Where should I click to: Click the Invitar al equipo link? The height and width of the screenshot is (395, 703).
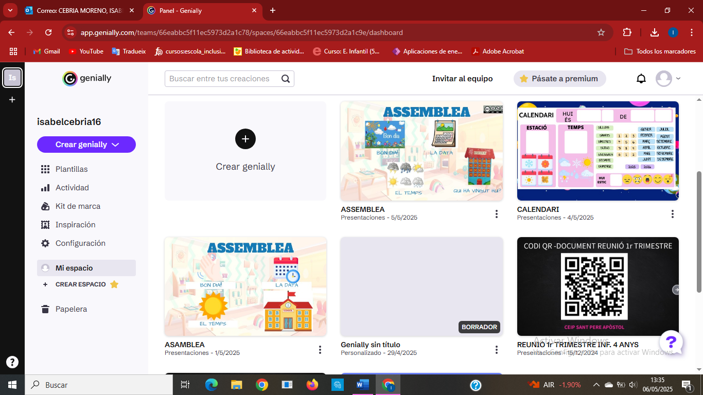pyautogui.click(x=462, y=79)
